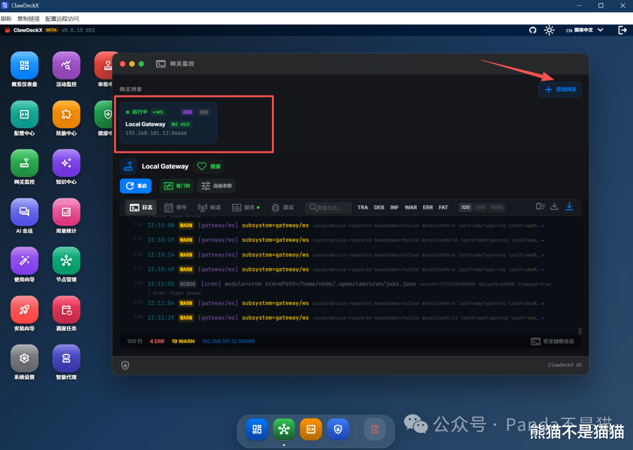Select 1000 lines log limit
The width and height of the screenshot is (633, 450).
(496, 208)
